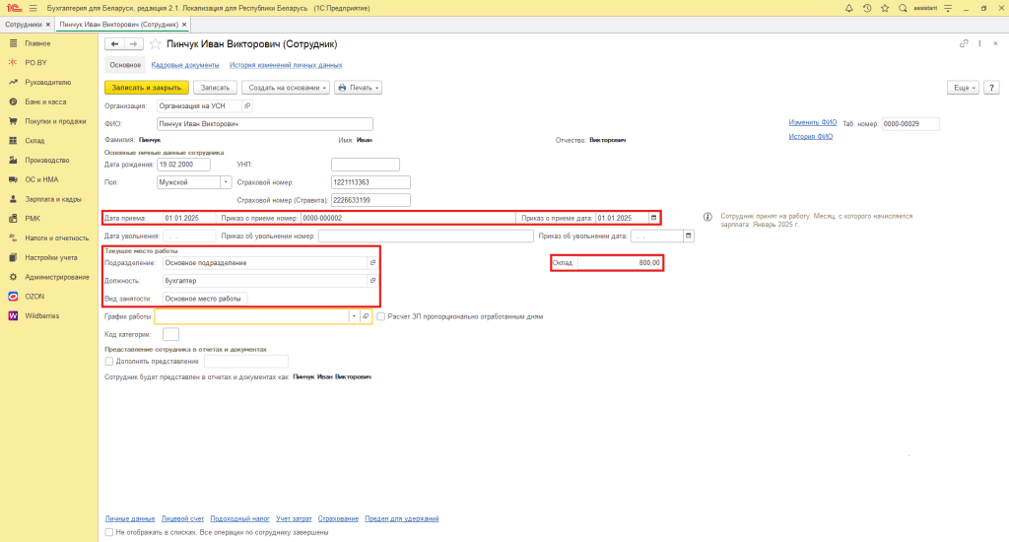This screenshot has height=542, width=1009.
Task: Go back with the left arrow
Action: tap(114, 43)
